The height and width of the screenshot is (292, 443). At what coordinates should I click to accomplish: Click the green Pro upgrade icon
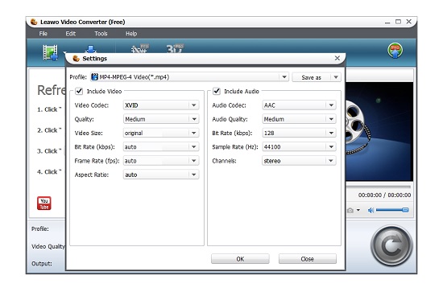coord(395,51)
